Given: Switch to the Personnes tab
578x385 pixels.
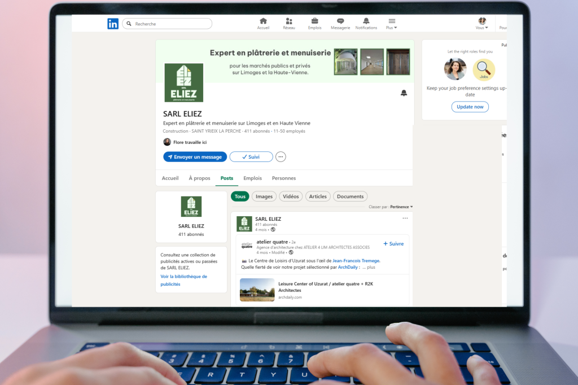Looking at the screenshot, I should 284,178.
